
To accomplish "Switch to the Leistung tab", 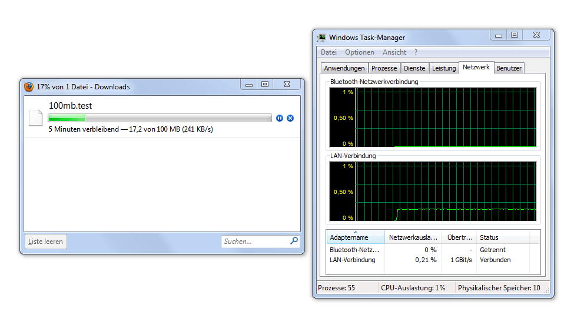I will (x=443, y=68).
